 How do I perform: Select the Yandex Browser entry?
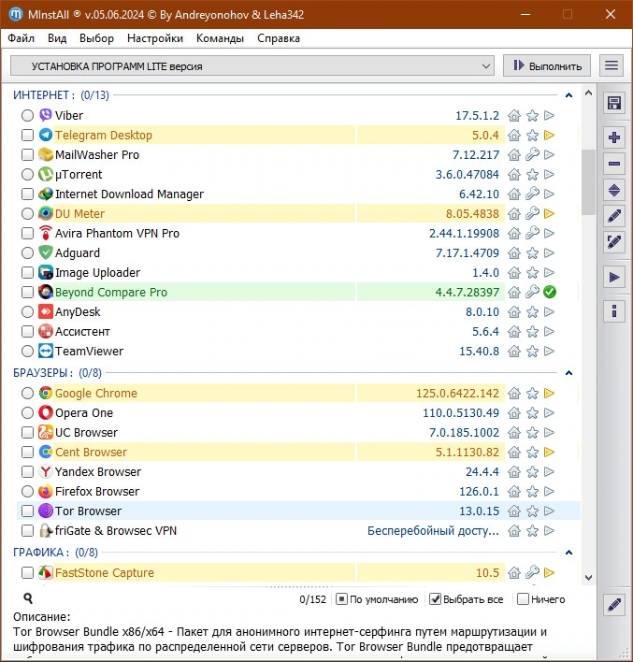(98, 471)
